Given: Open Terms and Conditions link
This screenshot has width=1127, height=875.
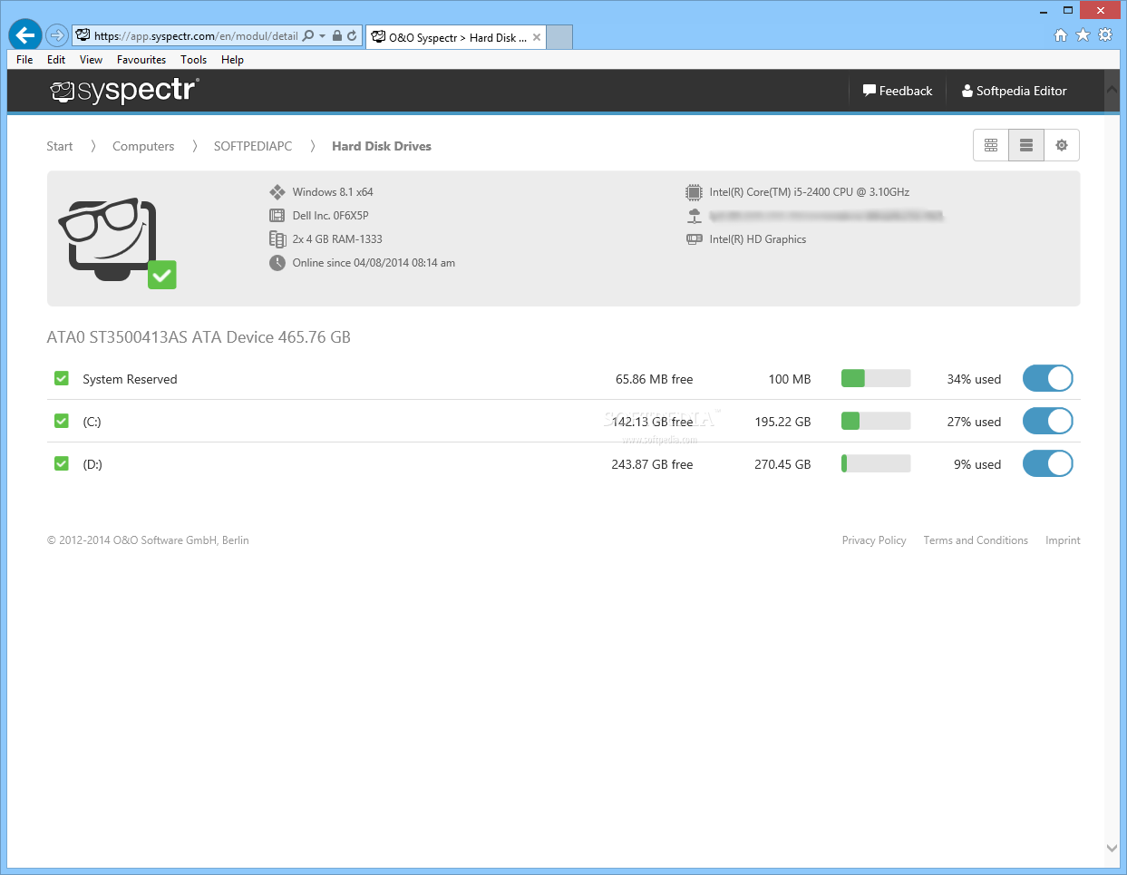Looking at the screenshot, I should [976, 540].
